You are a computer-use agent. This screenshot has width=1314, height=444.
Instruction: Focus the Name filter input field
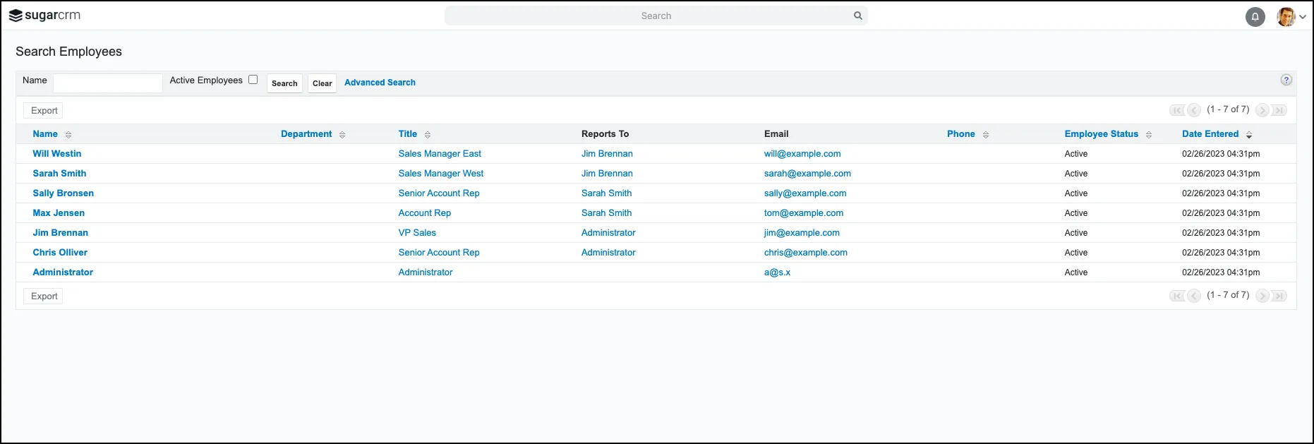108,83
